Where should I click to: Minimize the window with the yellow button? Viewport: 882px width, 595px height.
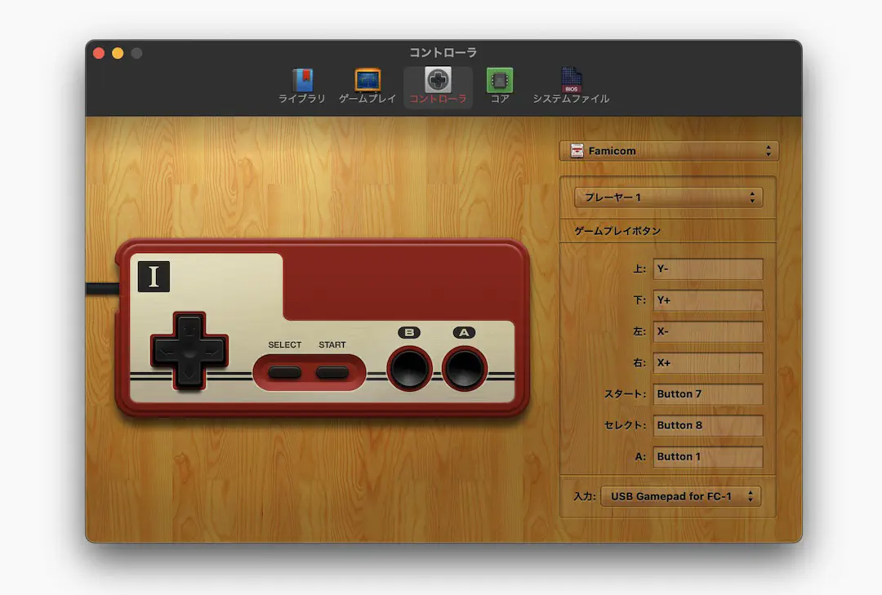point(118,53)
